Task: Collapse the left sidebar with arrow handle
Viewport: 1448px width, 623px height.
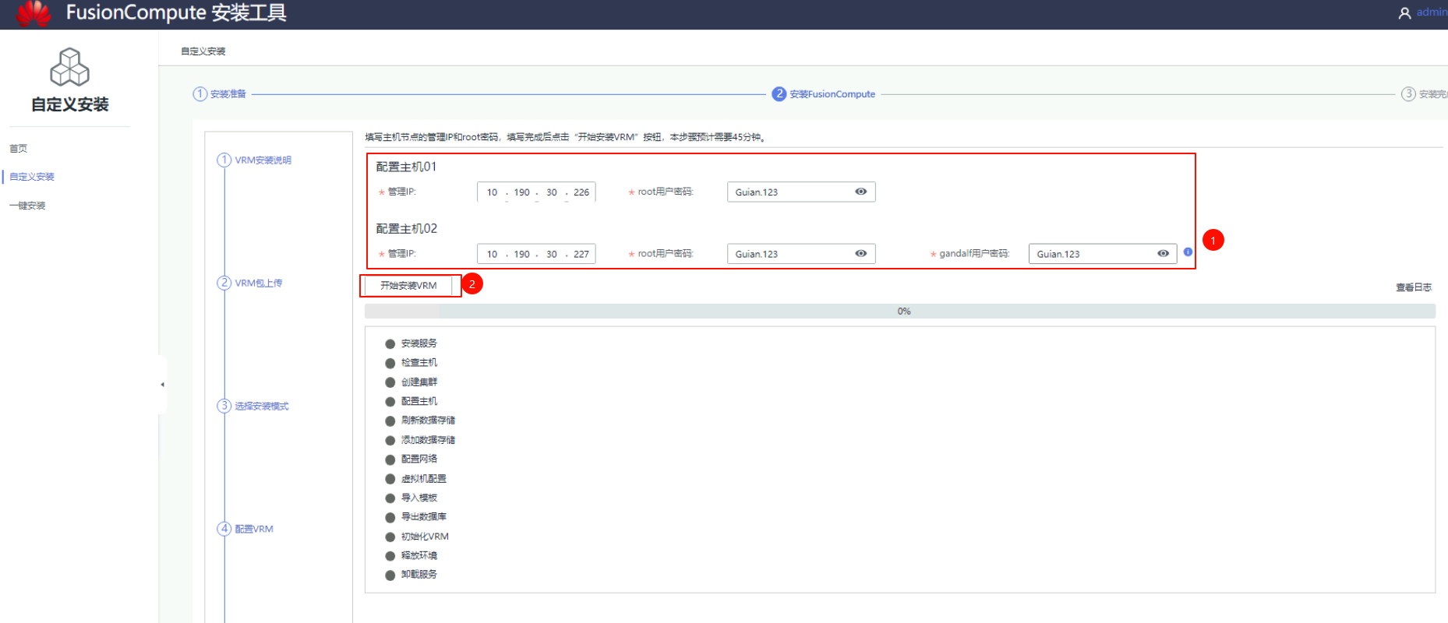Action: coord(162,385)
